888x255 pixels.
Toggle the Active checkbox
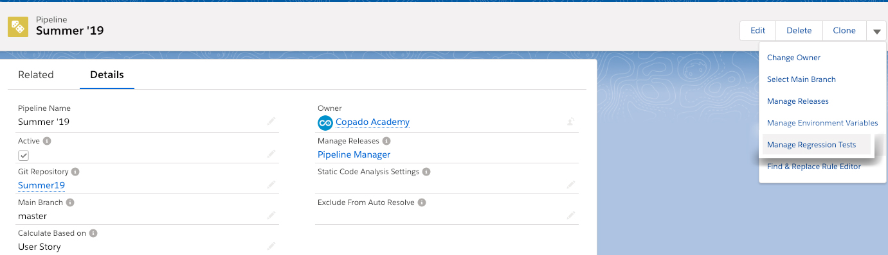pos(23,155)
